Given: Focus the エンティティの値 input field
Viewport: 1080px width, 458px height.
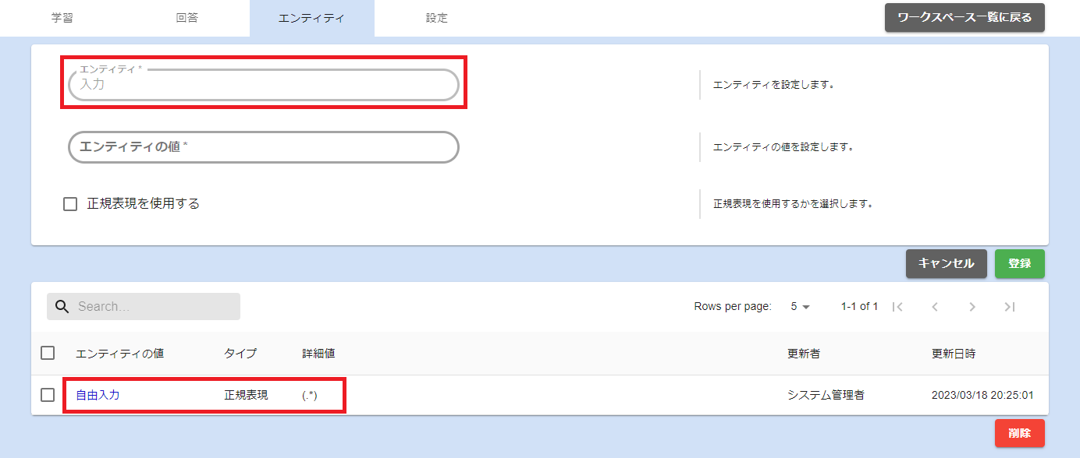Looking at the screenshot, I should pyautogui.click(x=263, y=147).
